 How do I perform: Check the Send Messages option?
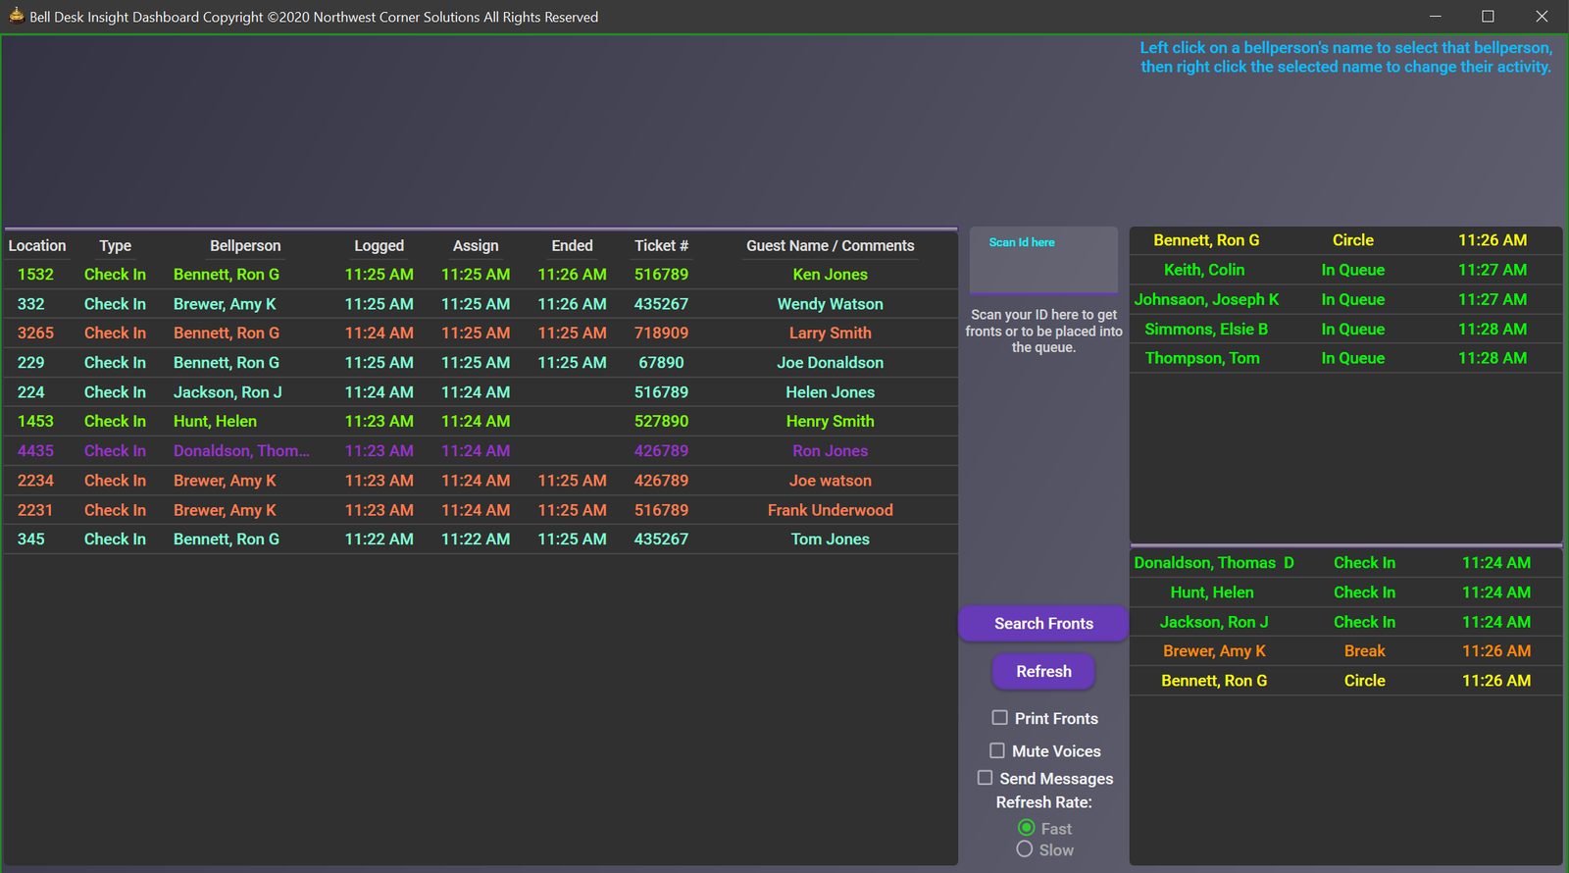986,778
